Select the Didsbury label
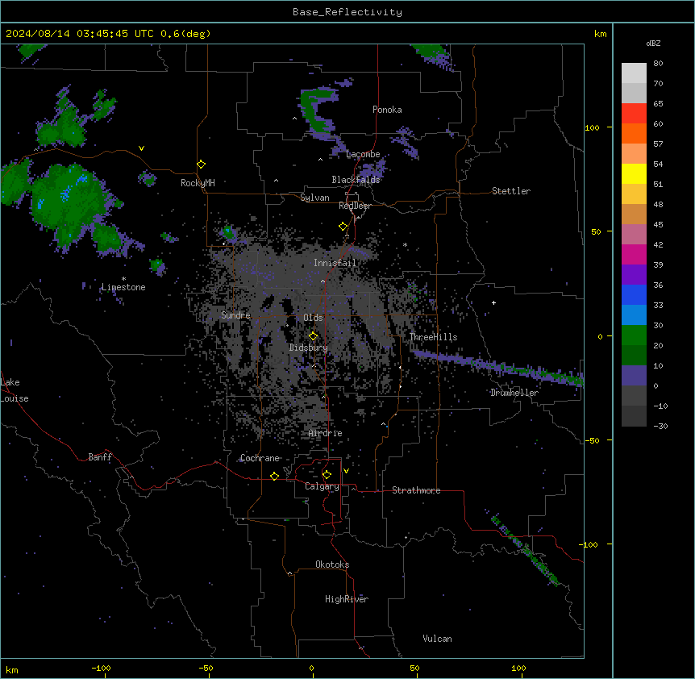This screenshot has width=695, height=679. [x=309, y=348]
